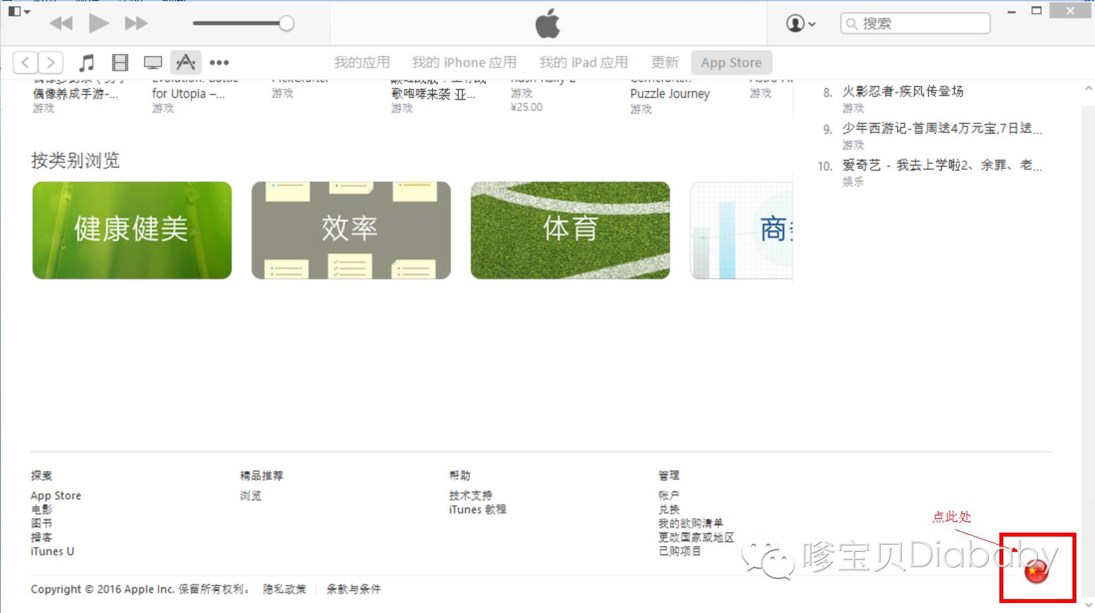Viewport: 1095px width, 613px height.
Task: Open the 体育 category tile
Action: click(x=570, y=230)
